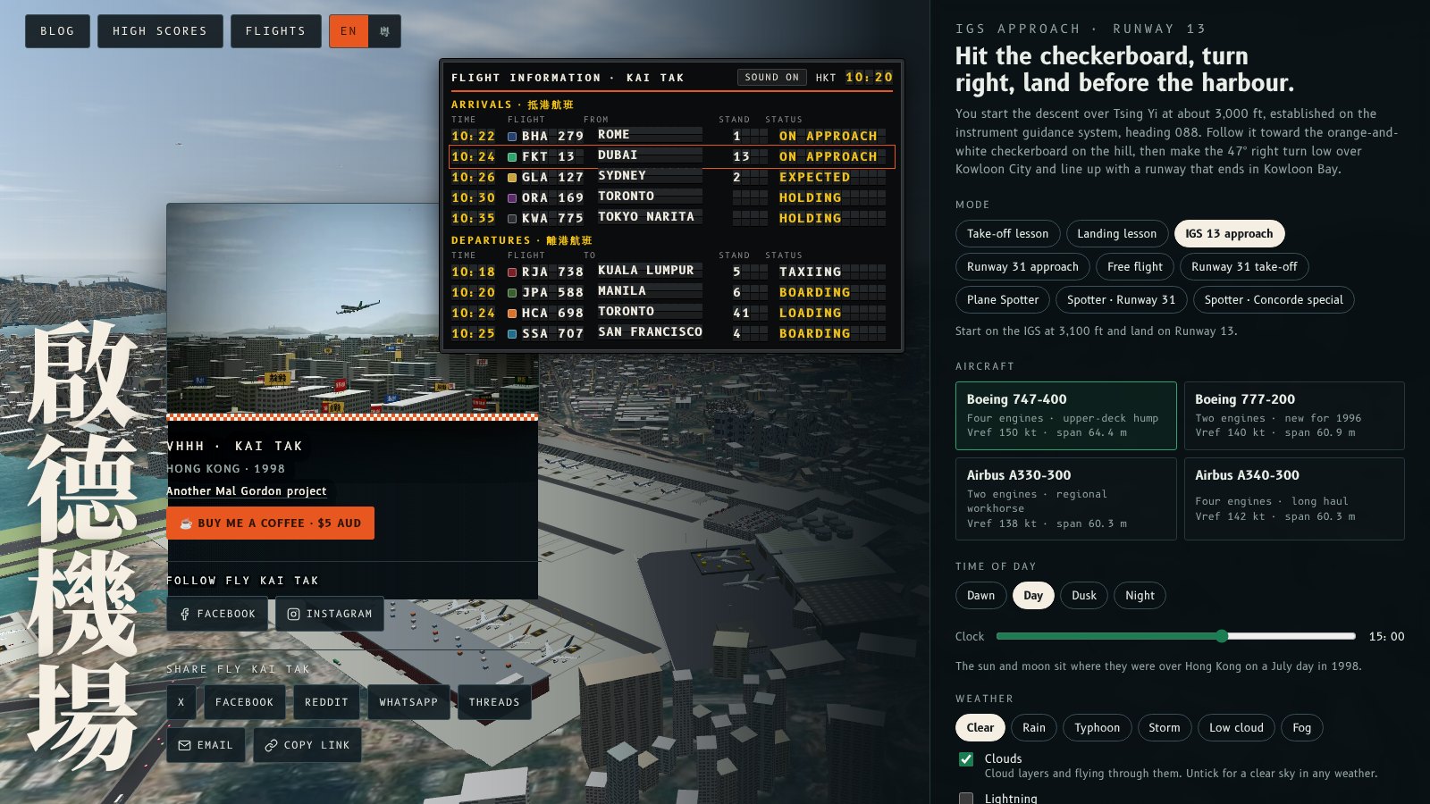
Task: Share Fly Kai Tak on Facebook
Action: [x=245, y=702]
